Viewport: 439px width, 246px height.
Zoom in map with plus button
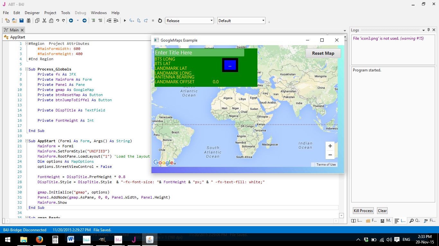(x=330, y=146)
